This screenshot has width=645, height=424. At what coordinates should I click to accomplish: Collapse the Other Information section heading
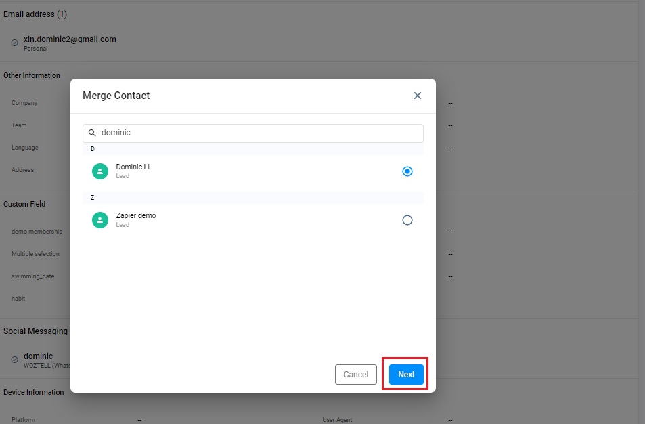(x=32, y=75)
